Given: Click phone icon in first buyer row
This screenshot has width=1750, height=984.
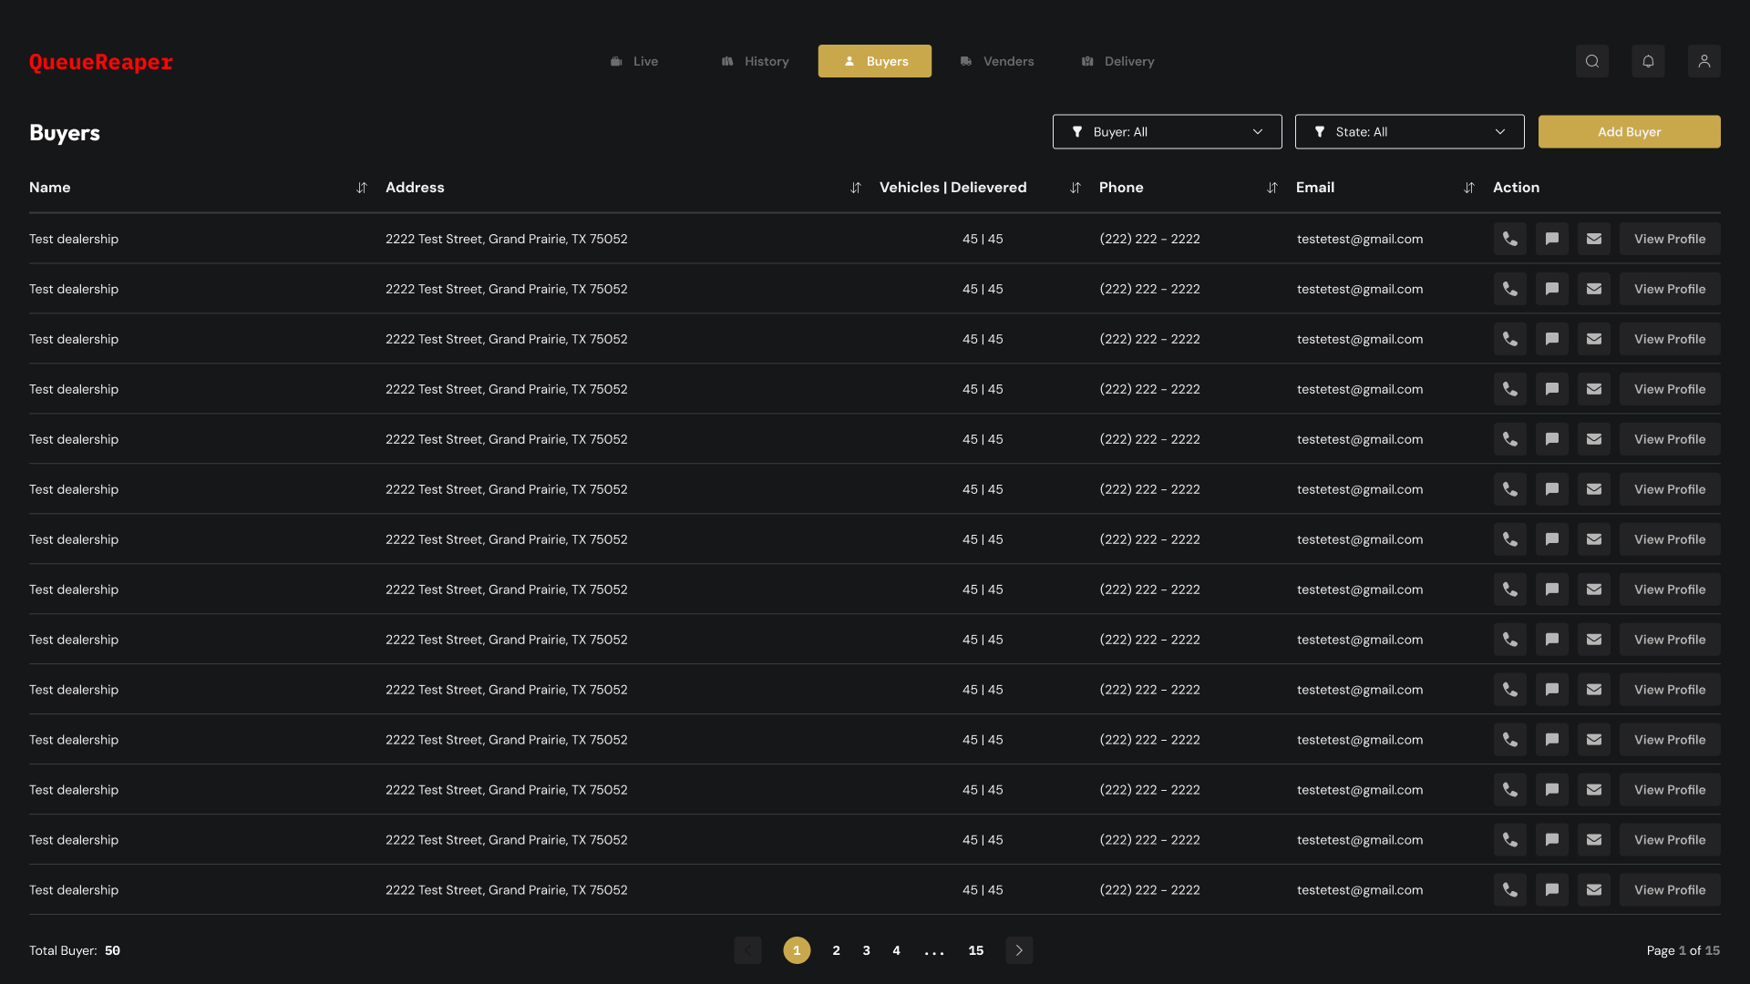Looking at the screenshot, I should (1509, 239).
